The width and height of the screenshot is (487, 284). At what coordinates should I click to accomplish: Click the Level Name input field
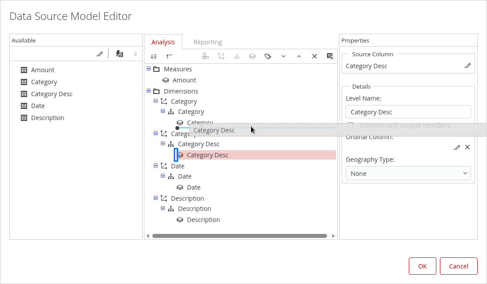[408, 112]
